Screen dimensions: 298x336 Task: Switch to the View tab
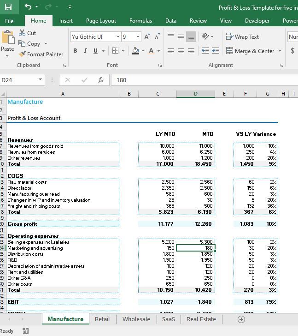(x=226, y=21)
